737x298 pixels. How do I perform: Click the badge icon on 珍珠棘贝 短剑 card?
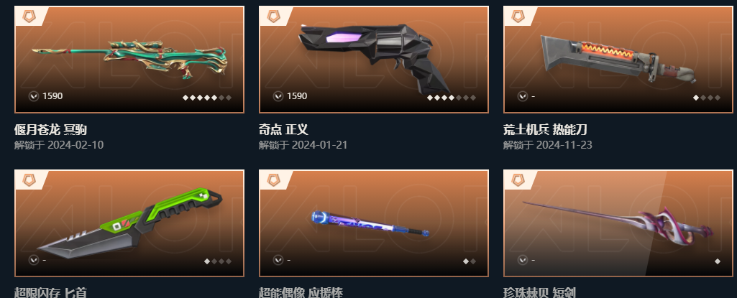coord(518,180)
